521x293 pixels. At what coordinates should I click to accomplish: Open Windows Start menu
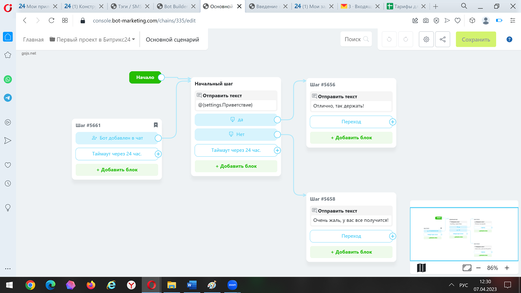(9, 285)
